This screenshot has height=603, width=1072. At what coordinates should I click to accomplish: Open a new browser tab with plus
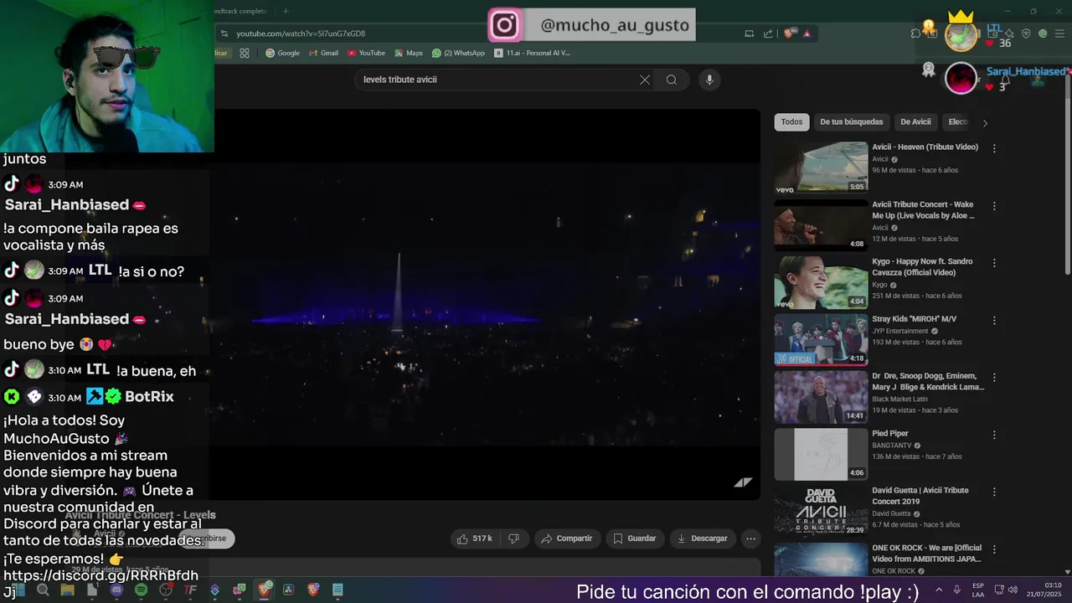pyautogui.click(x=286, y=11)
